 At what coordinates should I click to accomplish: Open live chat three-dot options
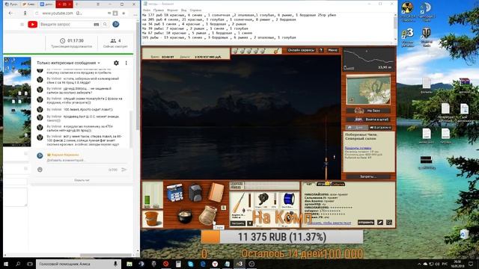pos(126,63)
